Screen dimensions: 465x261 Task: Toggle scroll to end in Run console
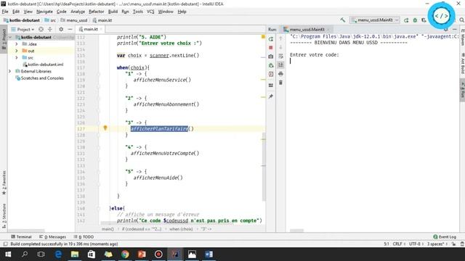click(280, 65)
